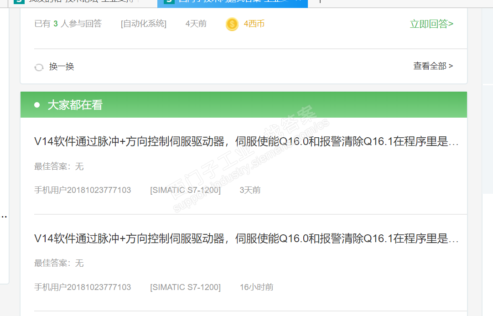Click the 16小时前 timestamp
493x316 pixels.
[257, 287]
